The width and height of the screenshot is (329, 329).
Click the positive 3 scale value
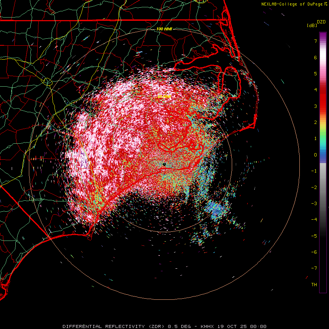tap(315, 106)
